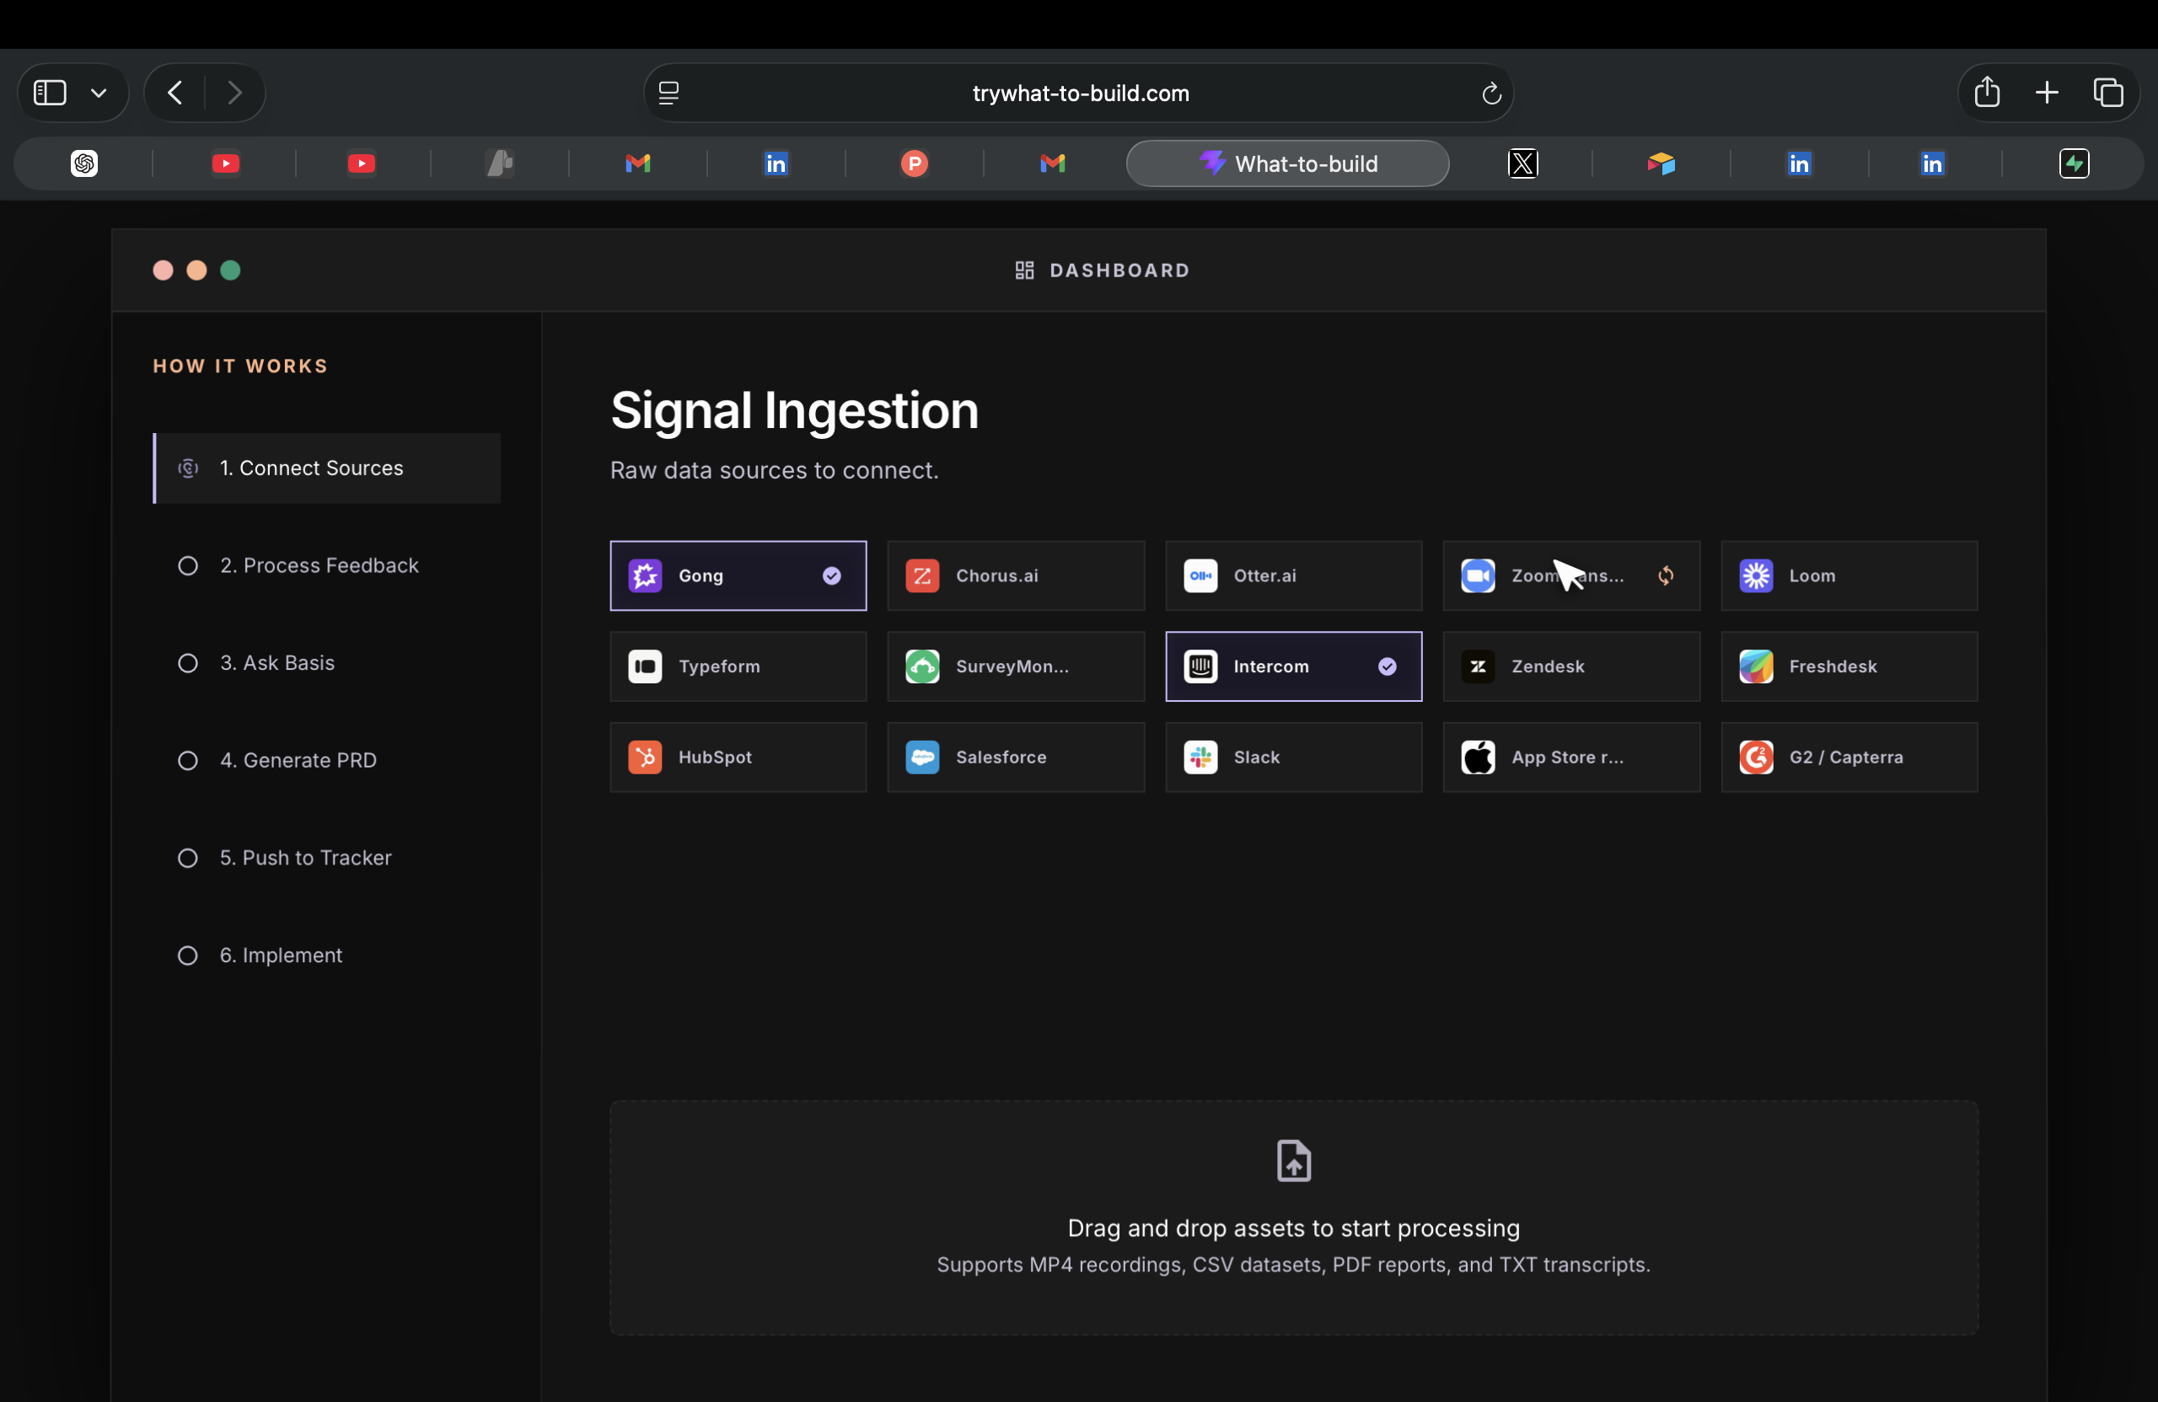2158x1402 pixels.
Task: Expand the sidebar dropdown chevron in Safari
Action: click(x=99, y=93)
